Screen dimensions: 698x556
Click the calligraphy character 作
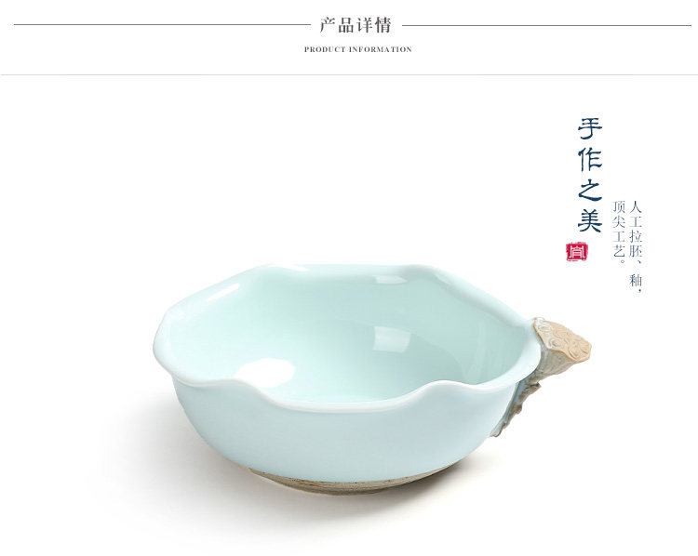[590, 160]
